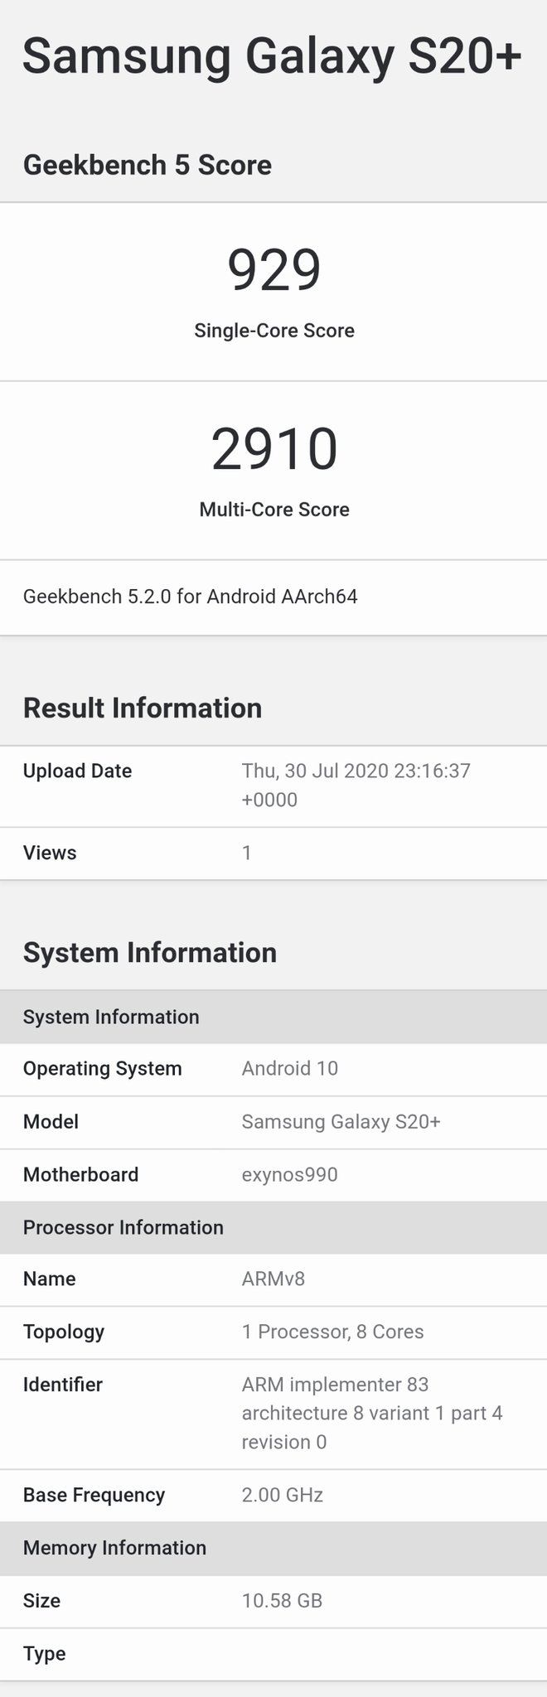The height and width of the screenshot is (1697, 547).
Task: Click the 929 single-core score number
Action: coord(273,270)
